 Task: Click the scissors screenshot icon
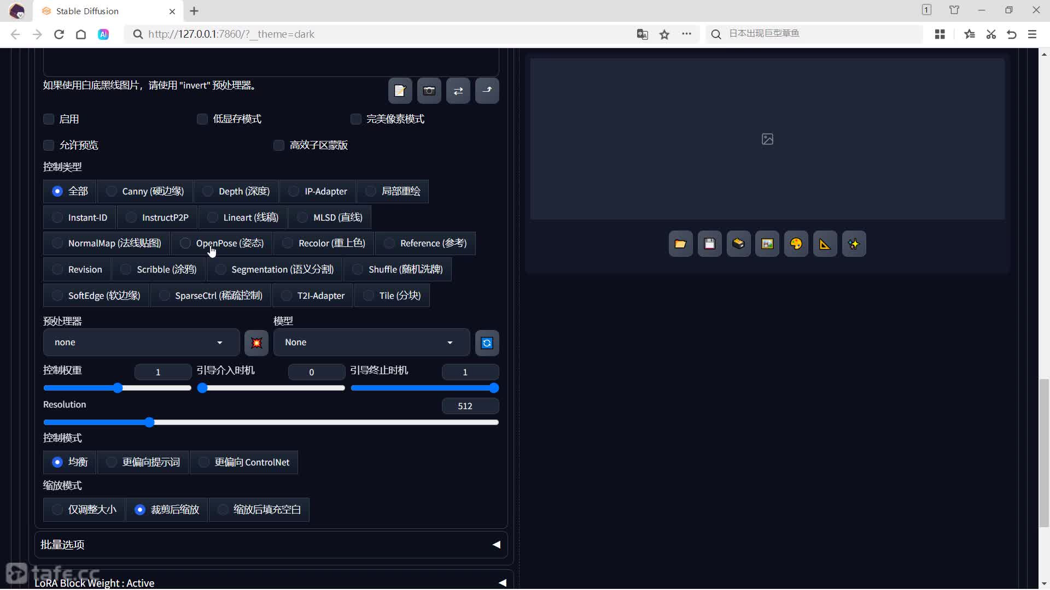(x=991, y=34)
